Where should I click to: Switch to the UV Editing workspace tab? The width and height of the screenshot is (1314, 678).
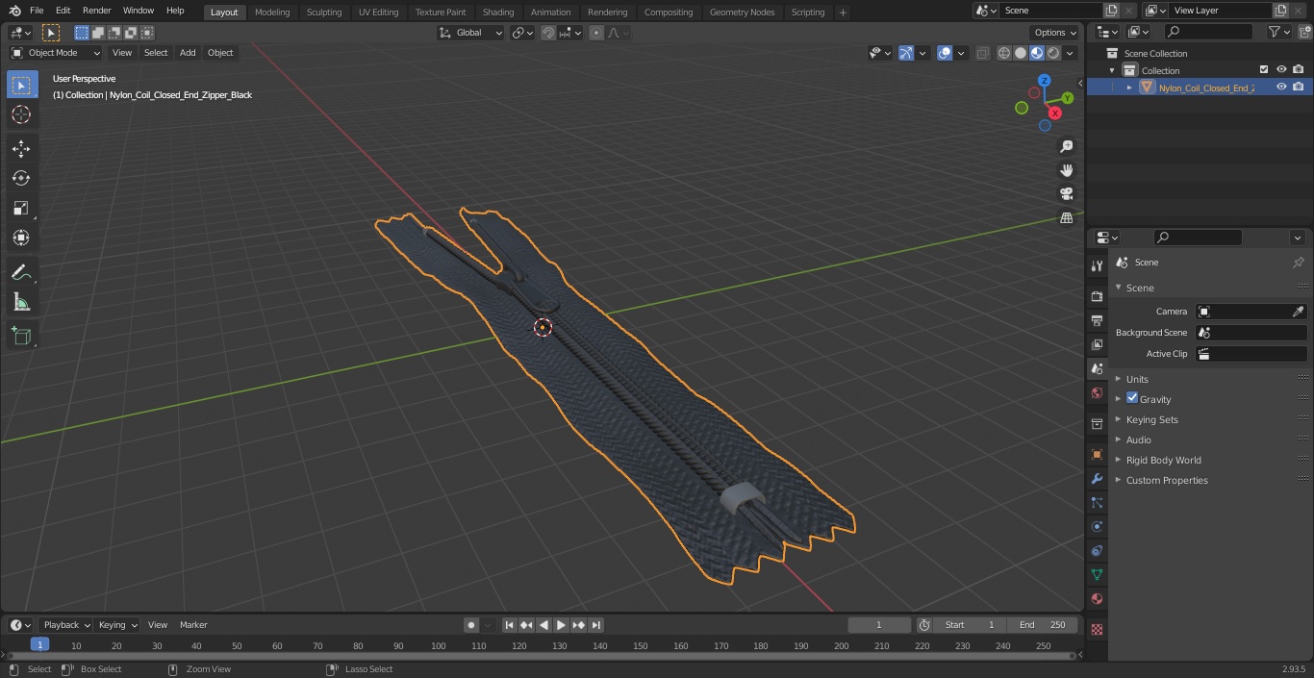coord(378,13)
